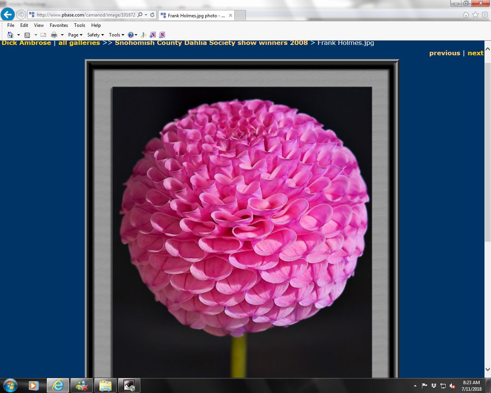The height and width of the screenshot is (393, 491).
Task: Open the Safety dropdown menu
Action: [x=96, y=35]
